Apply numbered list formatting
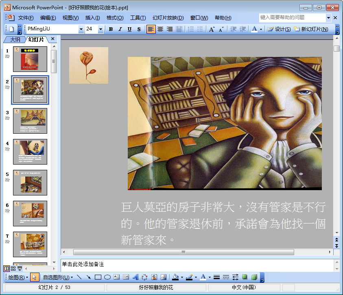 (191, 29)
